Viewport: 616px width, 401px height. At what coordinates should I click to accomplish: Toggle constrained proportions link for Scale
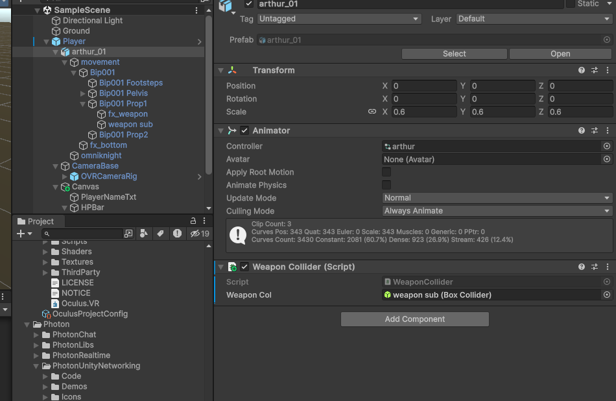[x=372, y=112]
